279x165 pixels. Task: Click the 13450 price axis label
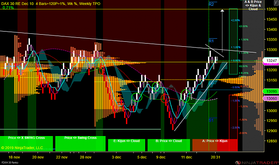(x=272, y=19)
